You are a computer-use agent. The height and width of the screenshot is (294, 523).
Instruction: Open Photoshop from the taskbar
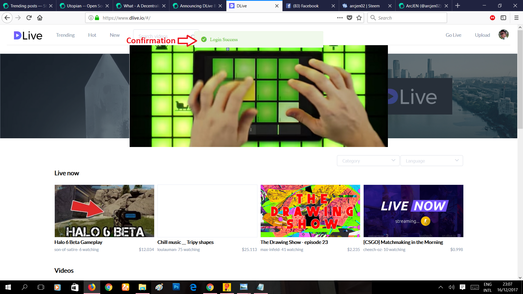[176, 287]
